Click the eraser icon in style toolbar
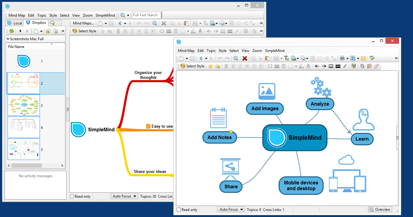The image size is (413, 217). [376, 66]
